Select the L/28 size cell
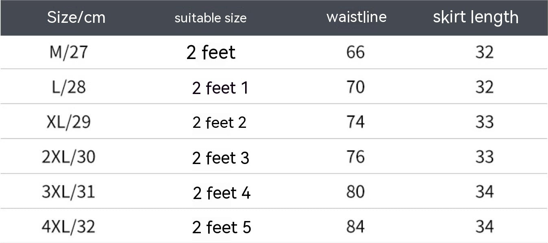Screen dimensions: 548x243 point(68,87)
